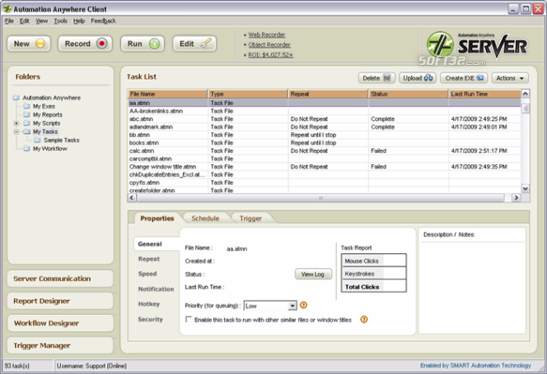Sort by Repeat column header
The width and height of the screenshot is (547, 374).
pos(328,94)
